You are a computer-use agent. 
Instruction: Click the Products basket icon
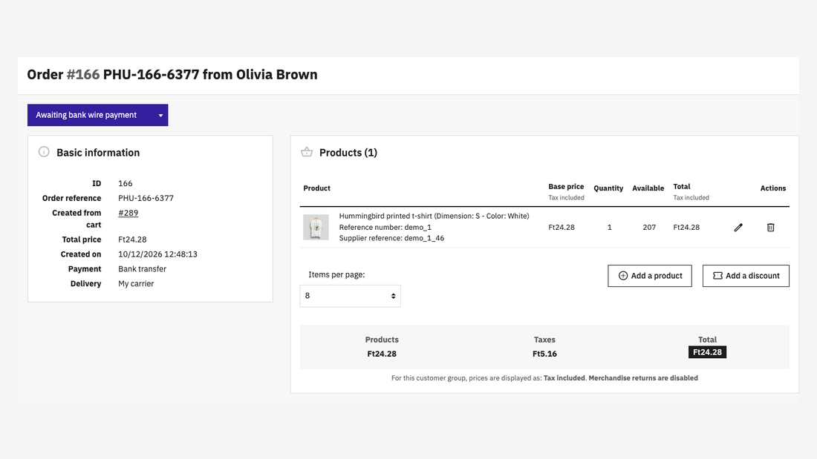coord(307,152)
